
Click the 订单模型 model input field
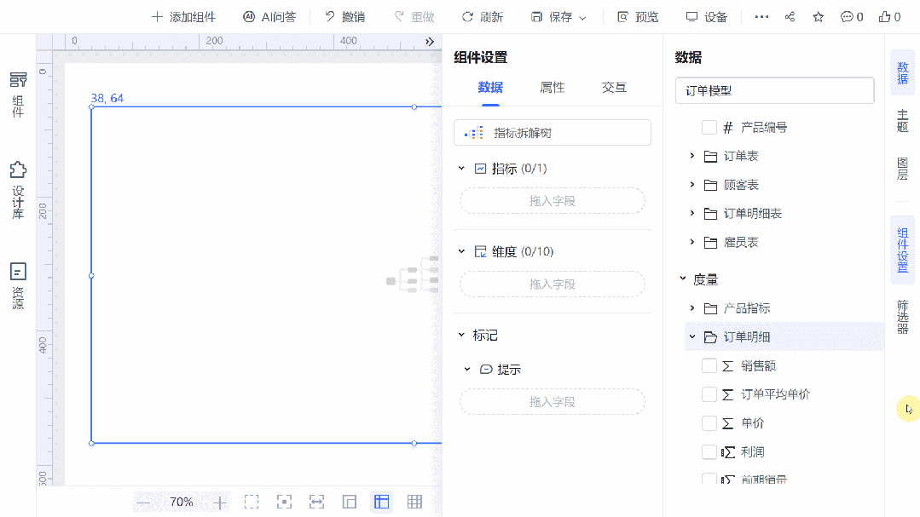point(774,90)
